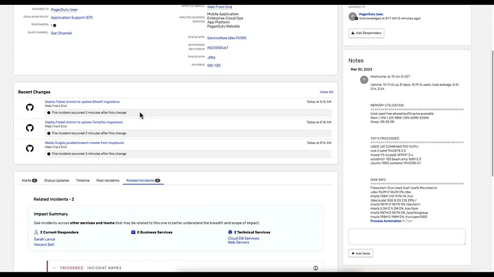The image size is (494, 277).
Task: Click 'Enterprise Cloud Ops' business service text
Action: [x=225, y=19]
